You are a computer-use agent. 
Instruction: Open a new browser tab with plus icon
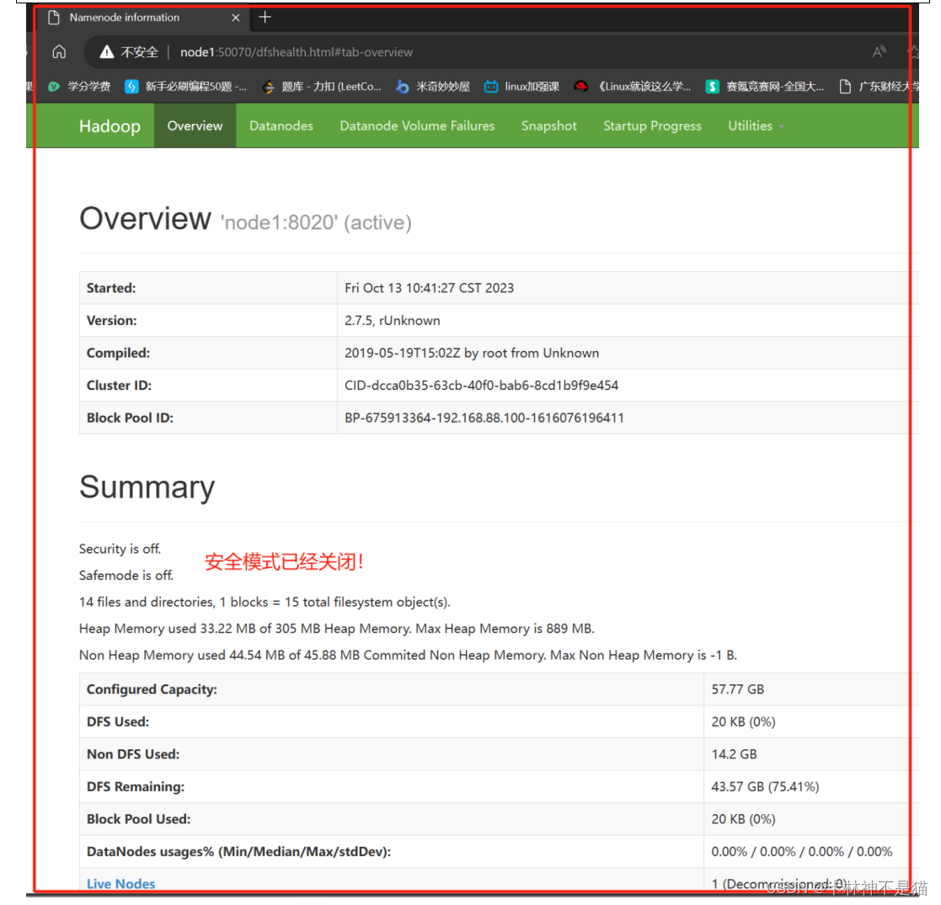pos(265,18)
